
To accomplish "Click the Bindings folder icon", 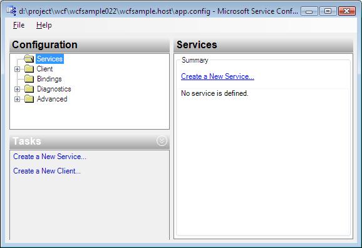I will click(29, 79).
